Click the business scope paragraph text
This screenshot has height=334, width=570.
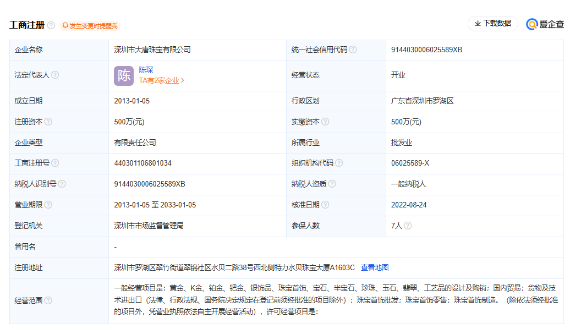coord(336,300)
